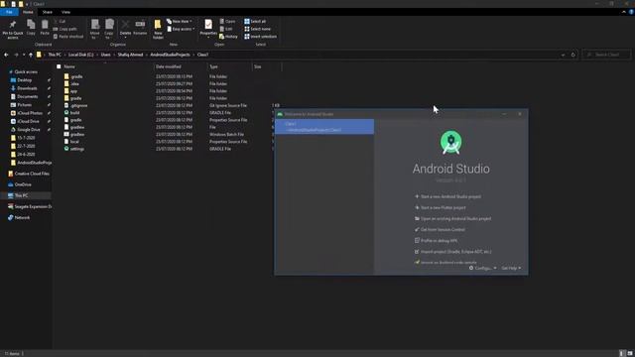
Task: Click Edit in the ribbon's Open group
Action: pos(226,29)
